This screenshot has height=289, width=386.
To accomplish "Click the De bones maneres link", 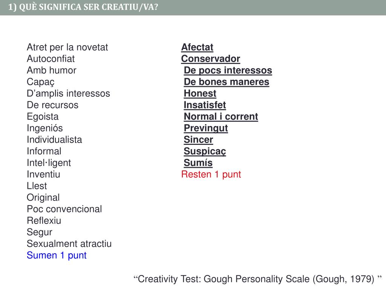I will coord(226,82).
